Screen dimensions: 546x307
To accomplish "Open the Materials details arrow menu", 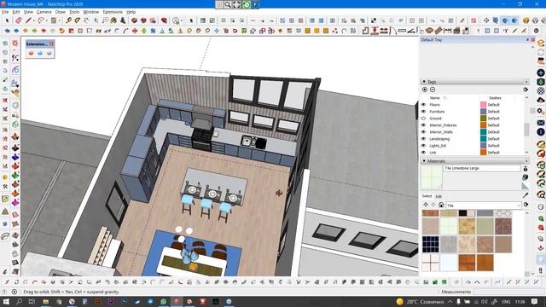I will 526,205.
